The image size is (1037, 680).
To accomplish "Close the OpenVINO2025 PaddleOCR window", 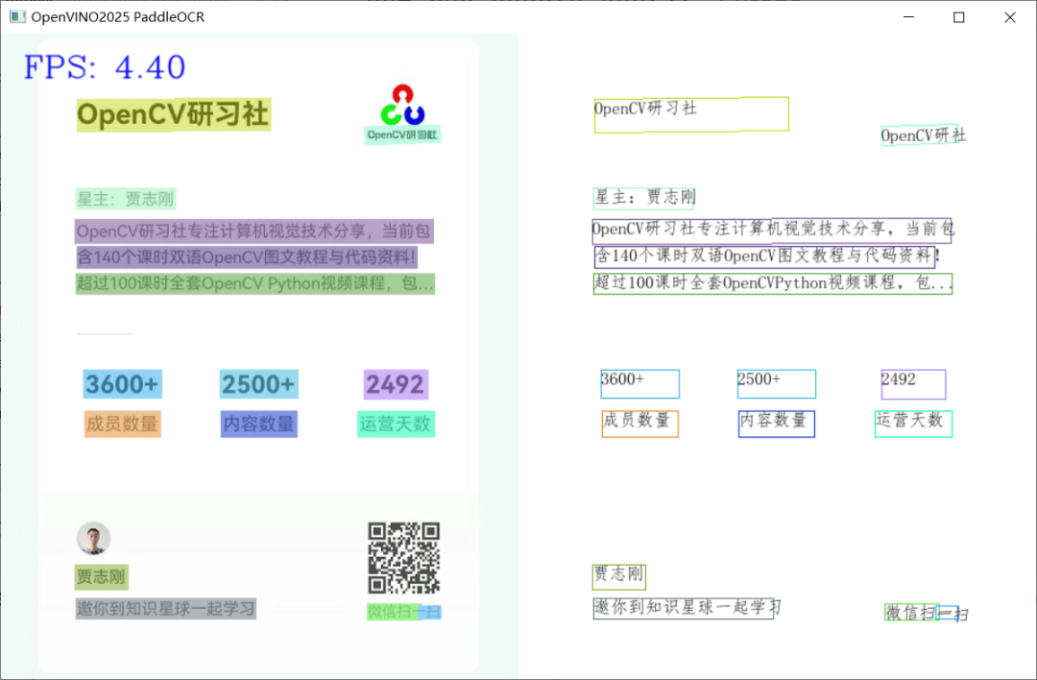I will (x=1009, y=17).
